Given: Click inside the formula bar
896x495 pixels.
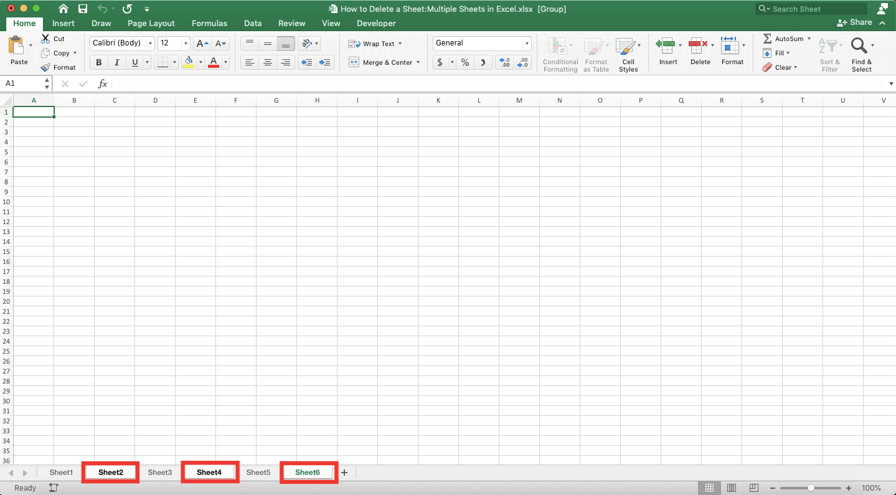Looking at the screenshot, I should pyautogui.click(x=436, y=83).
